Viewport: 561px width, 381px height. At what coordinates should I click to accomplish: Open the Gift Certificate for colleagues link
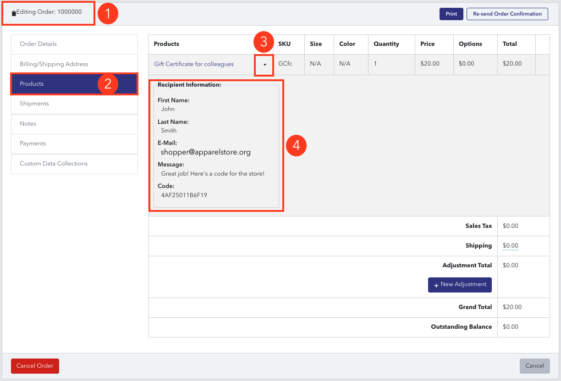pos(194,64)
